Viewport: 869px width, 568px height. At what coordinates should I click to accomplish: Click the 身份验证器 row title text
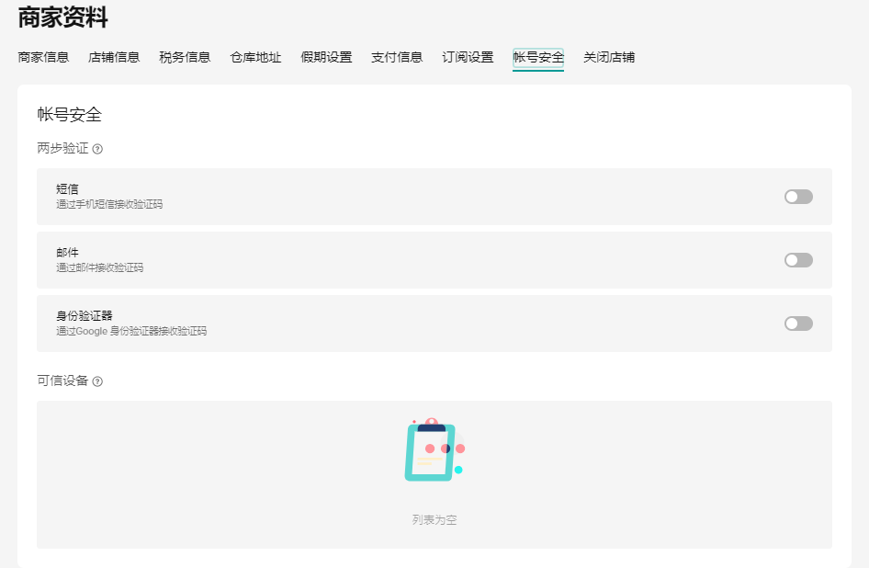pyautogui.click(x=84, y=315)
